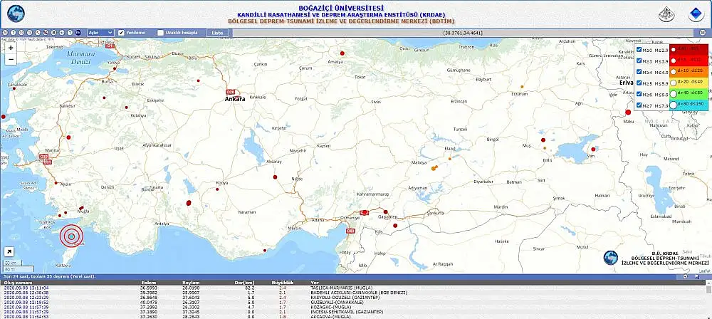
Task: Click the dark EN language icon
Action: [x=78, y=33]
